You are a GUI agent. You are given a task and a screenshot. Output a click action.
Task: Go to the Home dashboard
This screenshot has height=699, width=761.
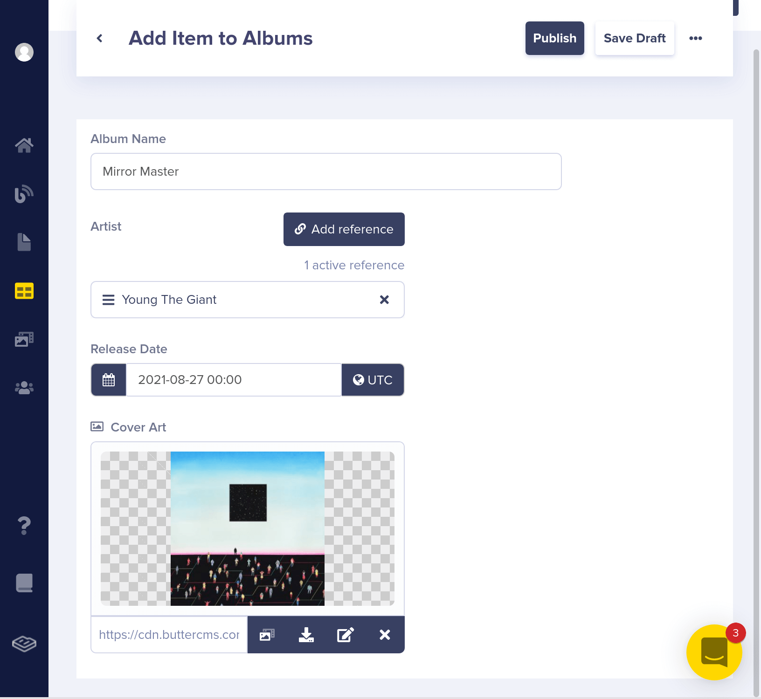coord(24,145)
